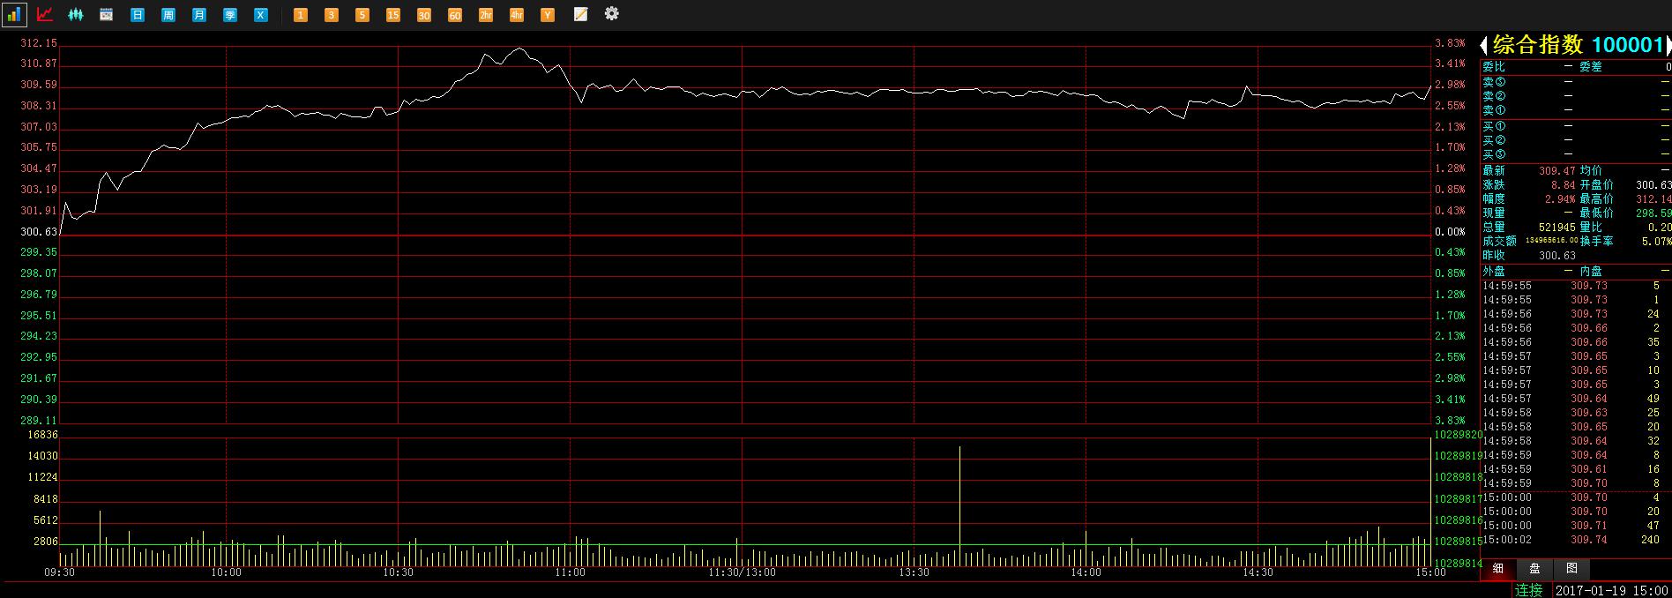Choose the 1-minute interval button
The image size is (1672, 598).
pos(301,15)
